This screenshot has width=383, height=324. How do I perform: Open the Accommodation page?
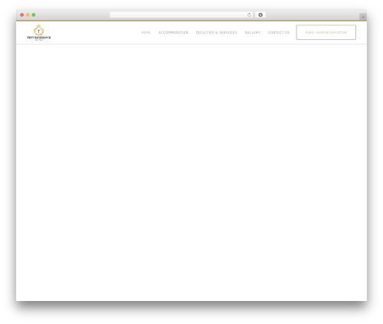click(173, 32)
